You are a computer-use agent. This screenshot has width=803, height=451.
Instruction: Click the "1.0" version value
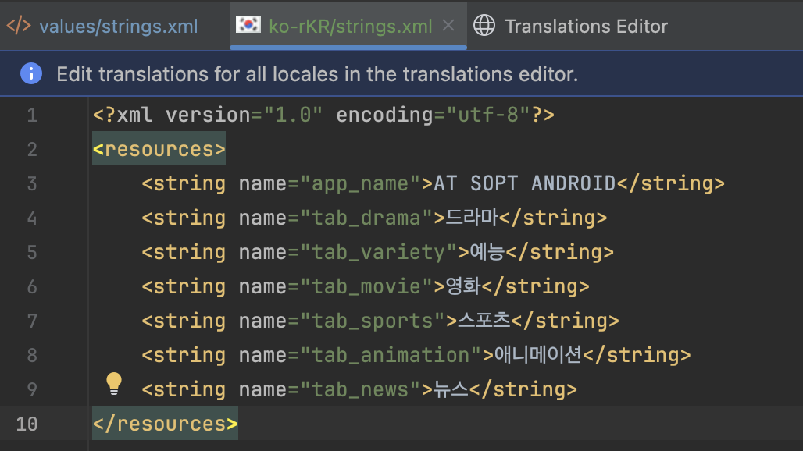coord(294,115)
